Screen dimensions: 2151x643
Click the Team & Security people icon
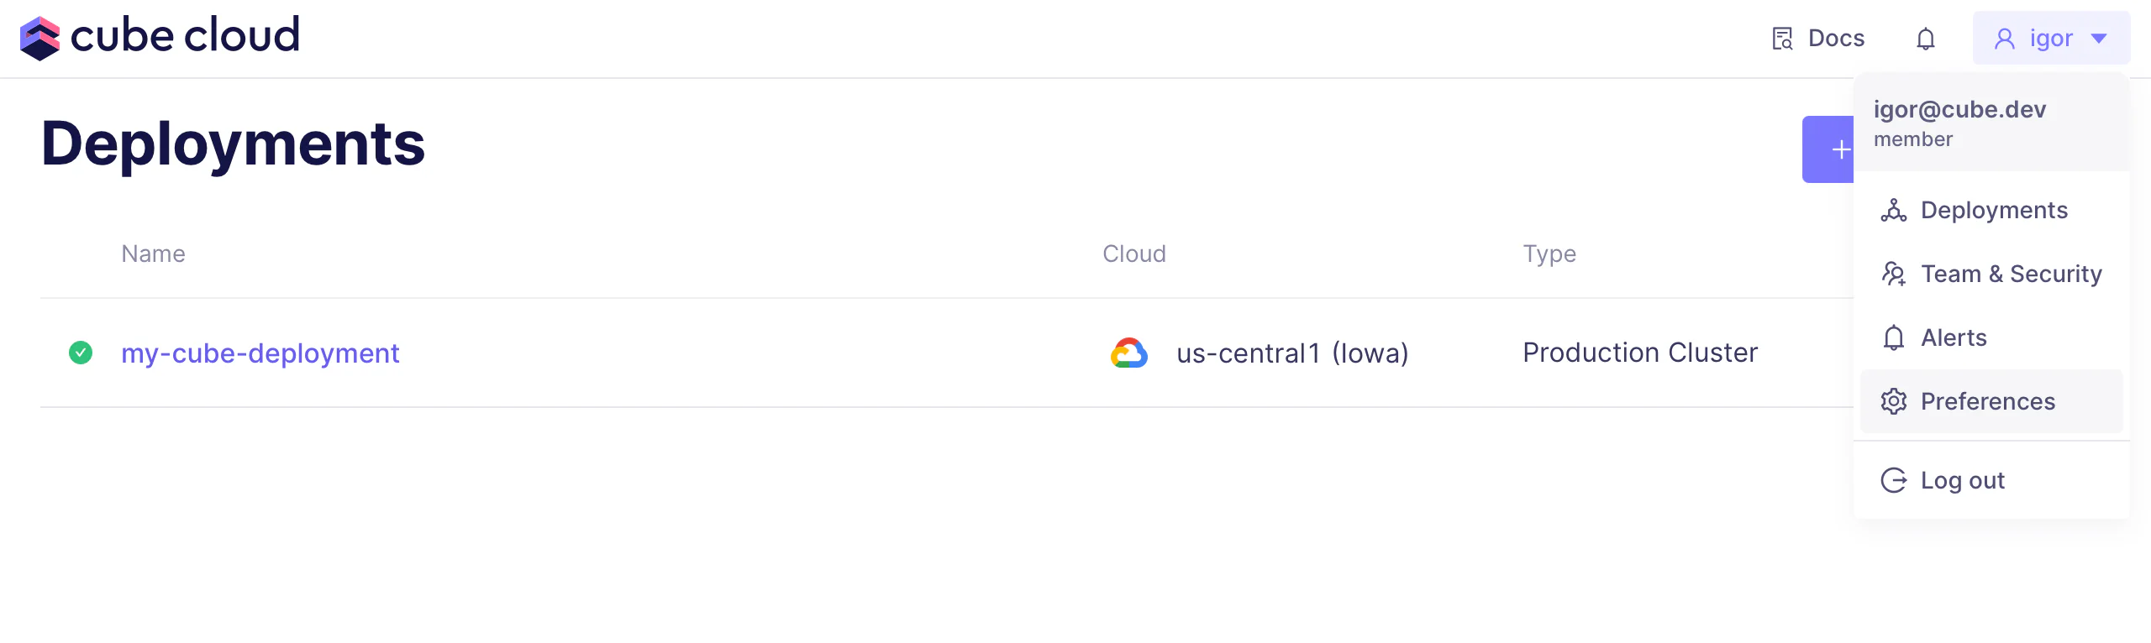[1893, 274]
